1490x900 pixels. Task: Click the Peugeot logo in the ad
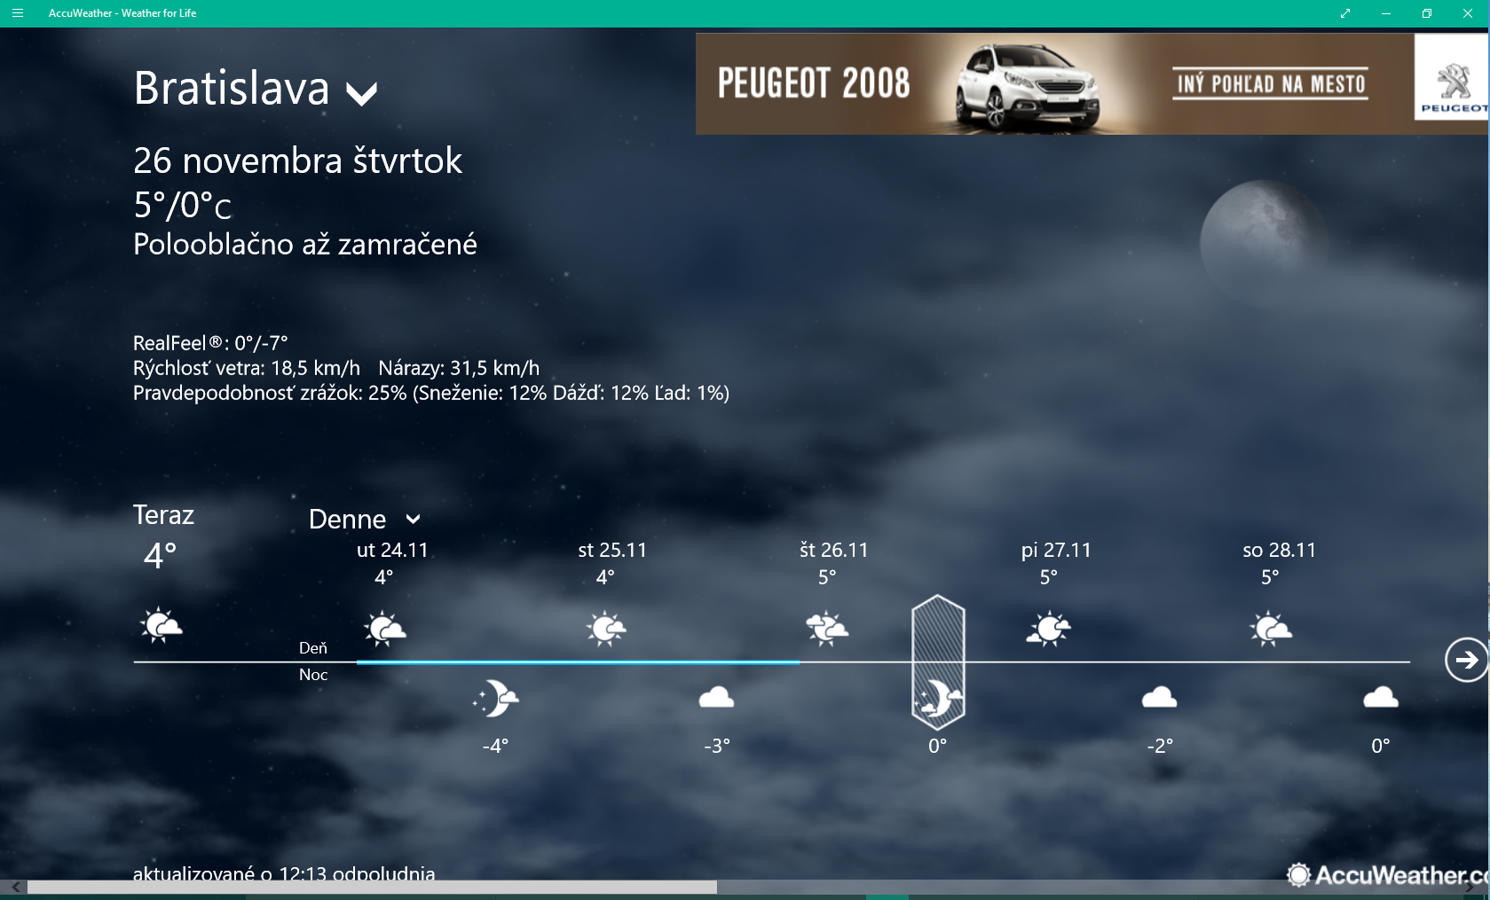pos(1452,77)
